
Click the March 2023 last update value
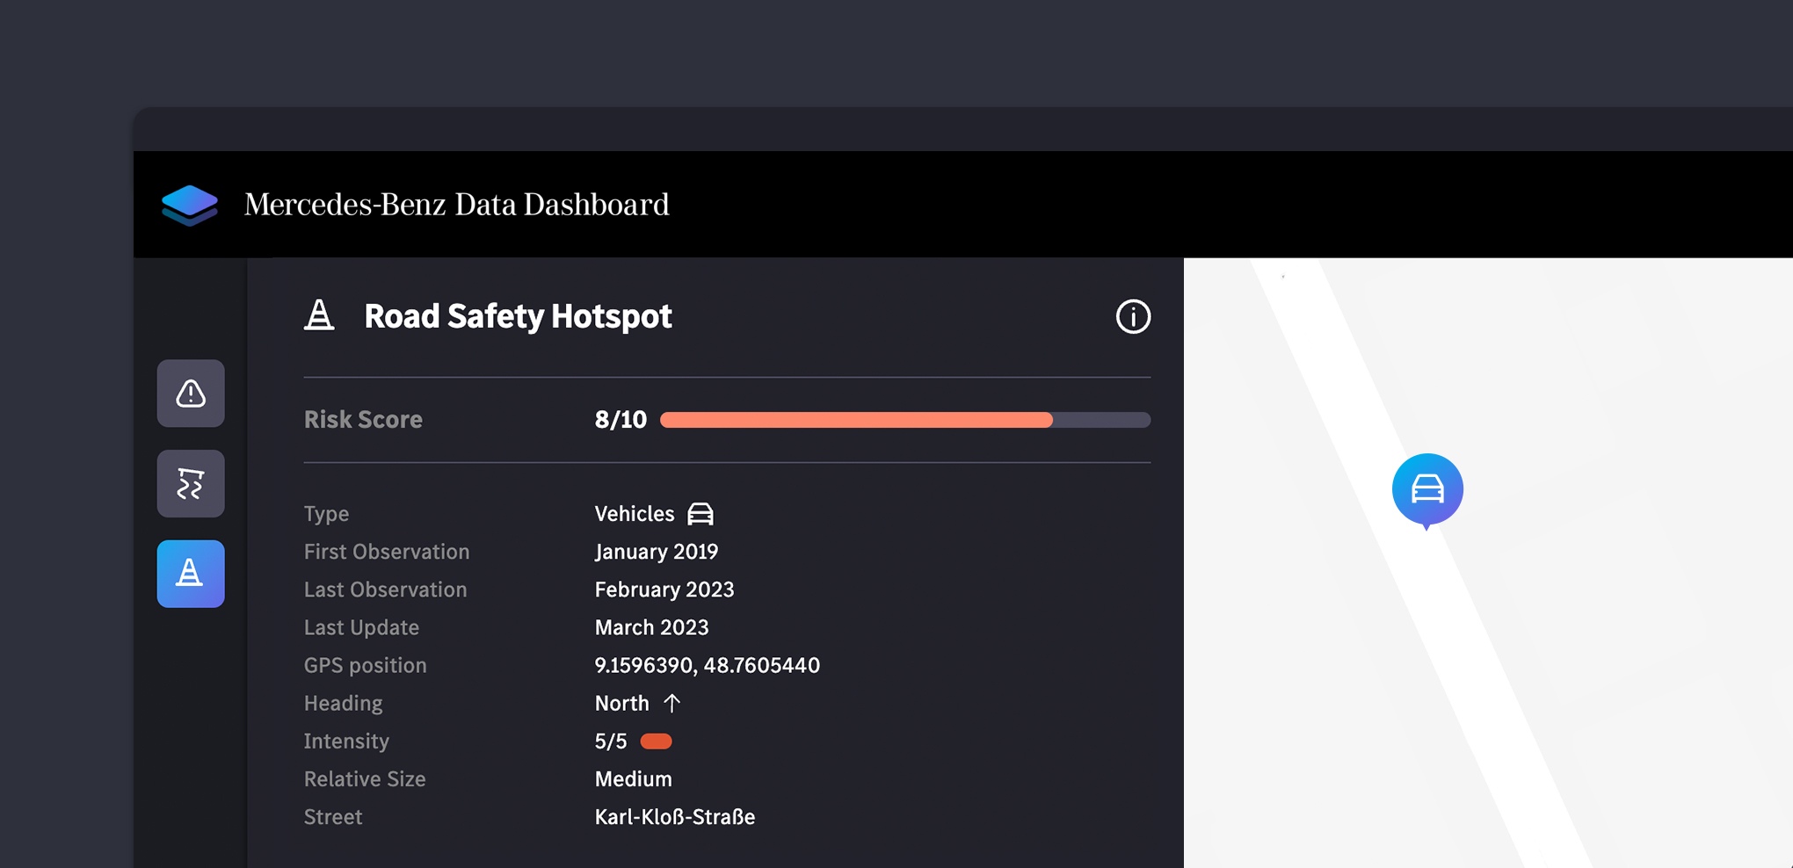tap(651, 627)
